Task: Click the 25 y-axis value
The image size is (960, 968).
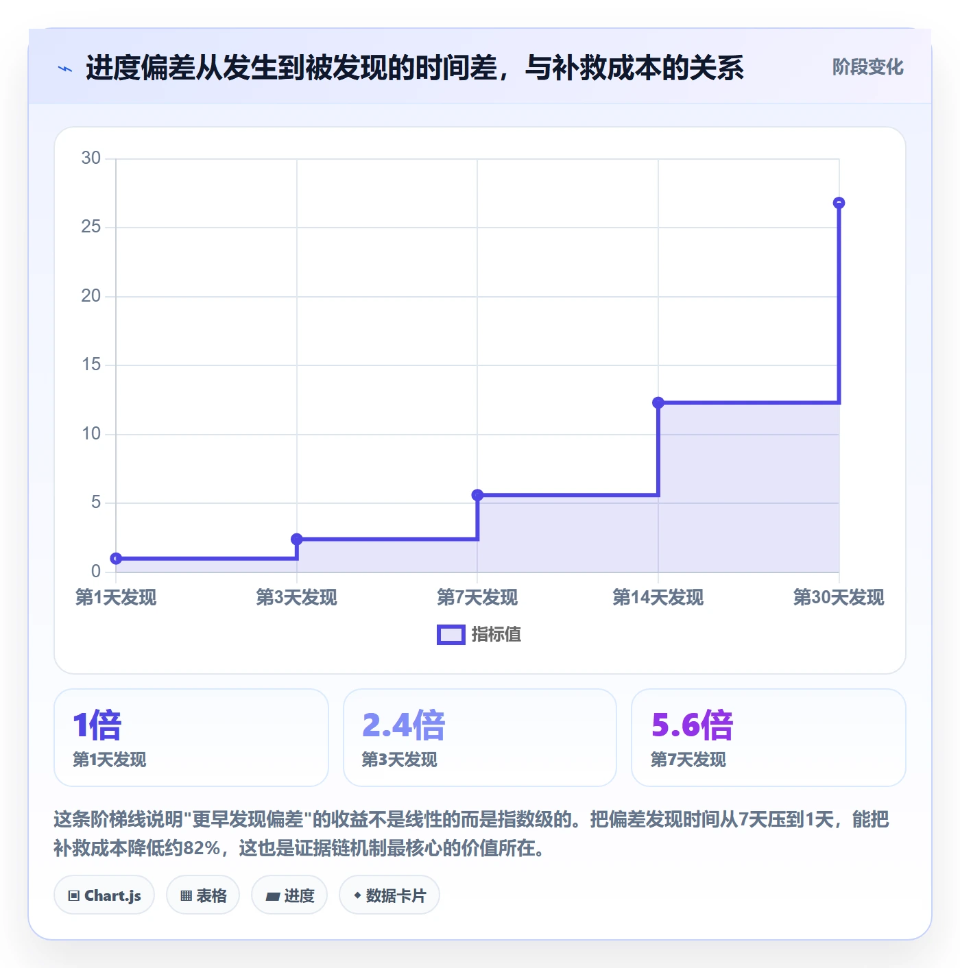Action: [91, 227]
